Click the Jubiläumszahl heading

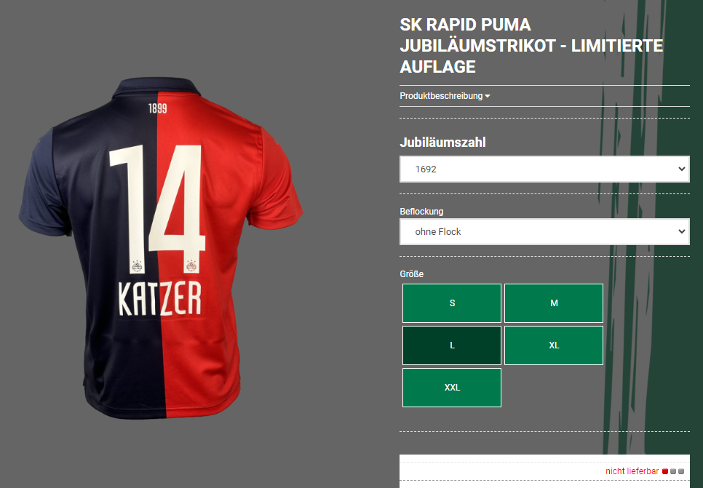pos(442,143)
